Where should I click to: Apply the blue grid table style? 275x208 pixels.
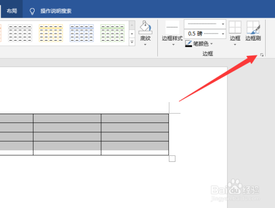[x=81, y=33]
